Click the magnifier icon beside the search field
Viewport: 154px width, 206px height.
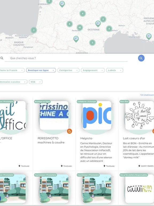point(2,58)
